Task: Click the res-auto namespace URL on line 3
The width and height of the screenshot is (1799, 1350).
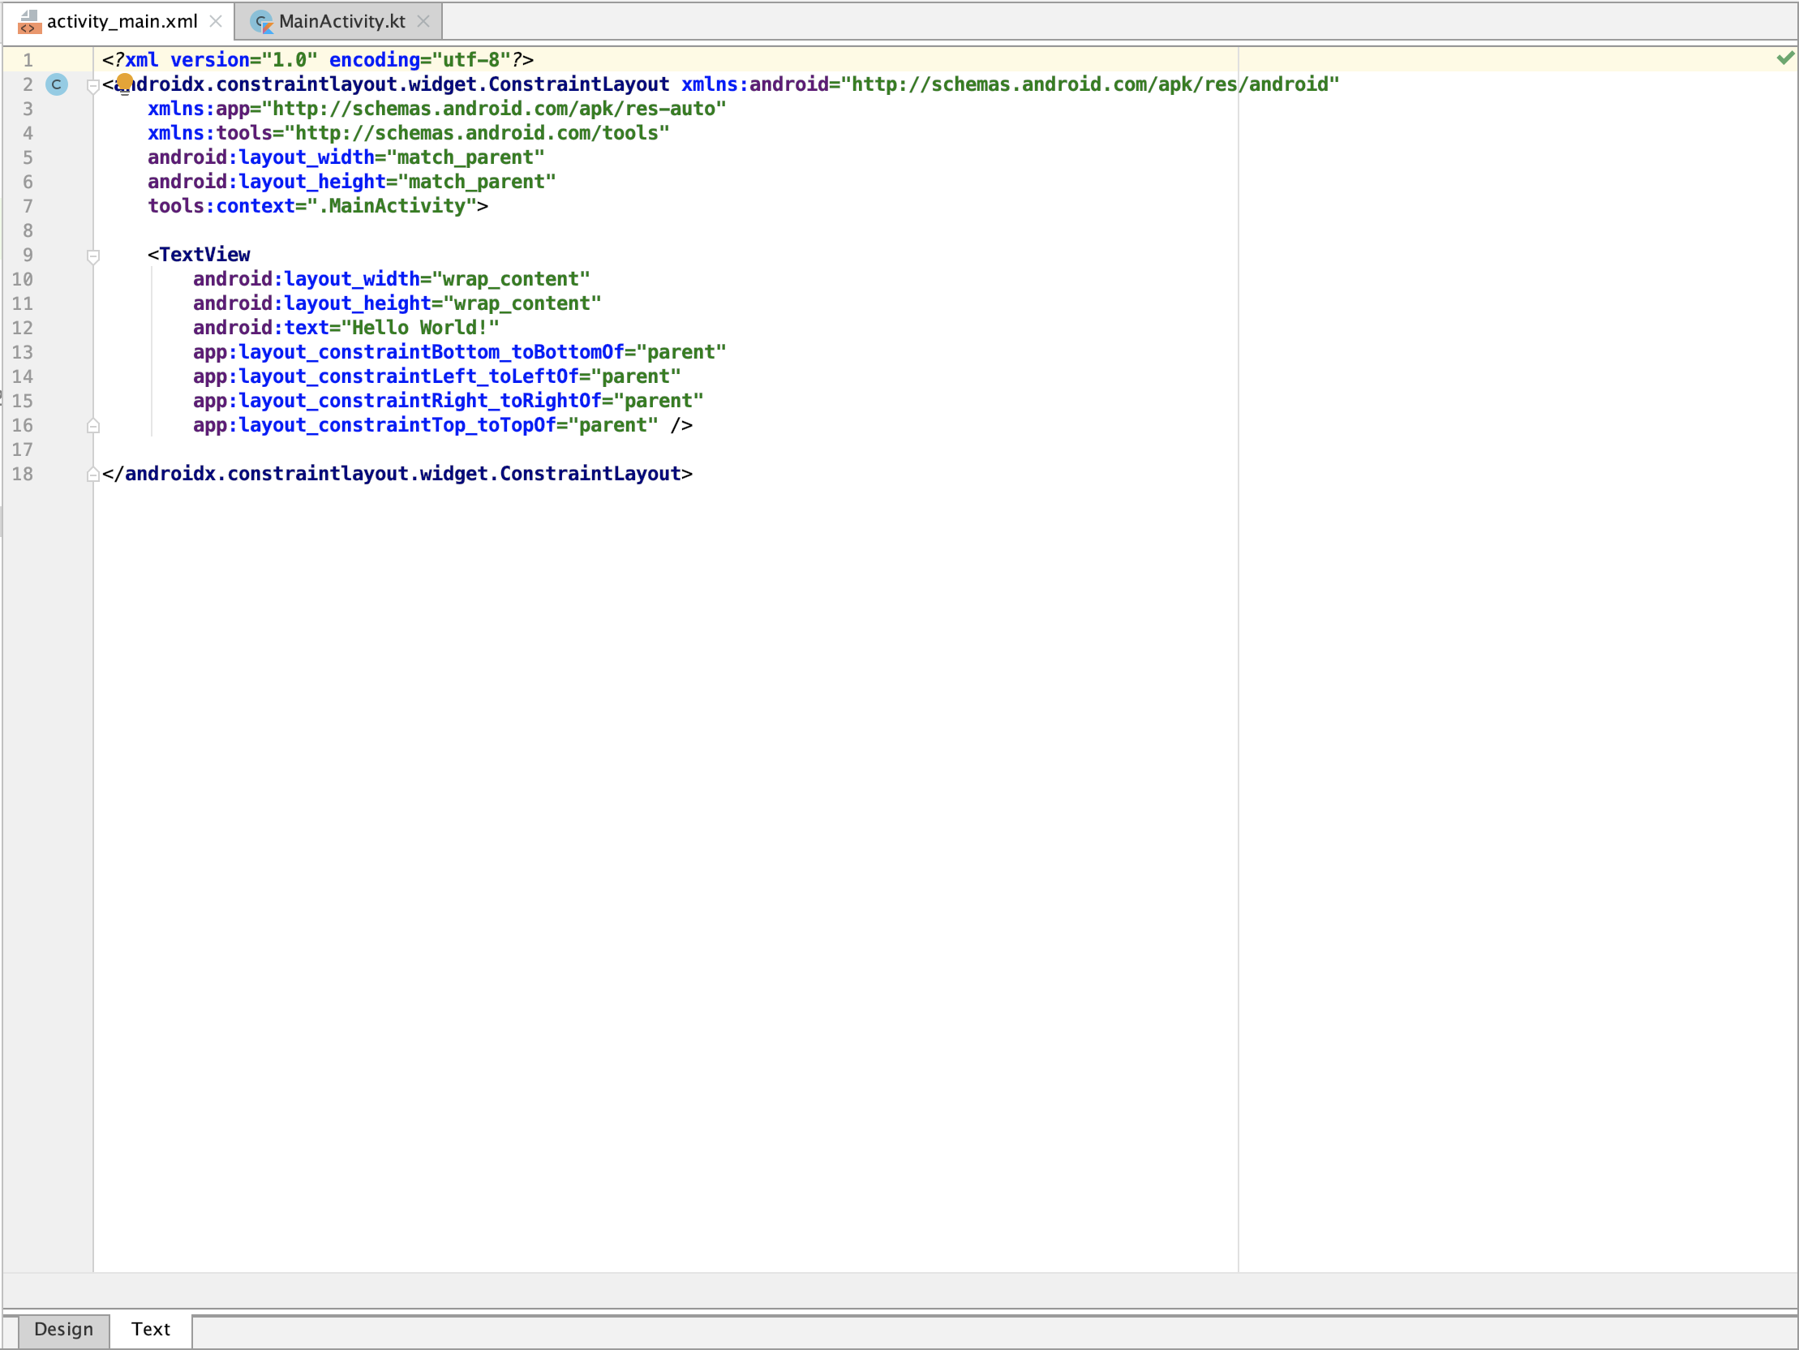Action: pyautogui.click(x=494, y=109)
